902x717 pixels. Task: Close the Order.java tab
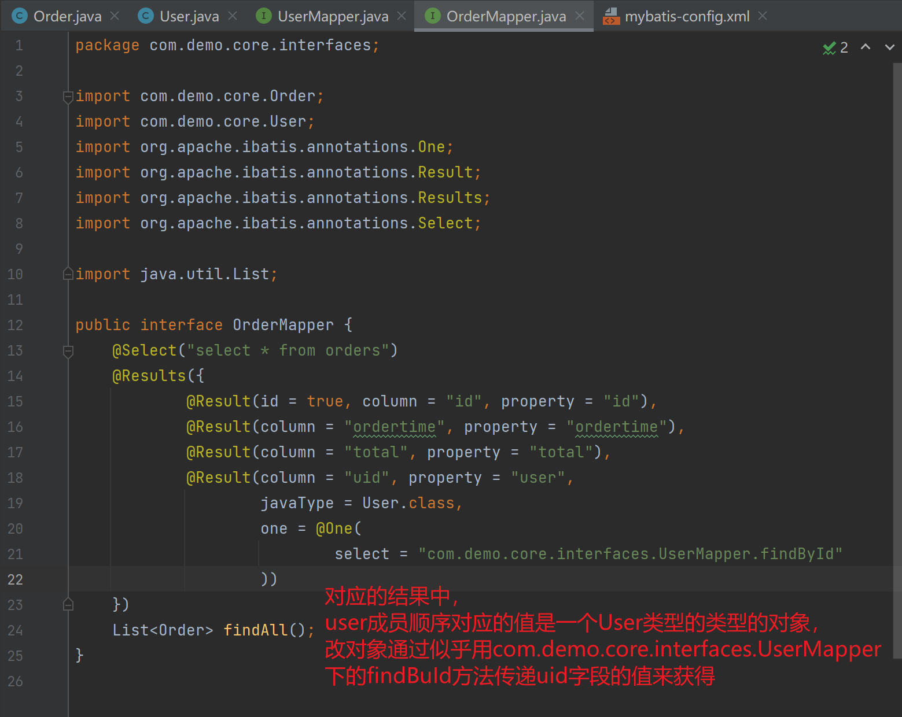115,16
